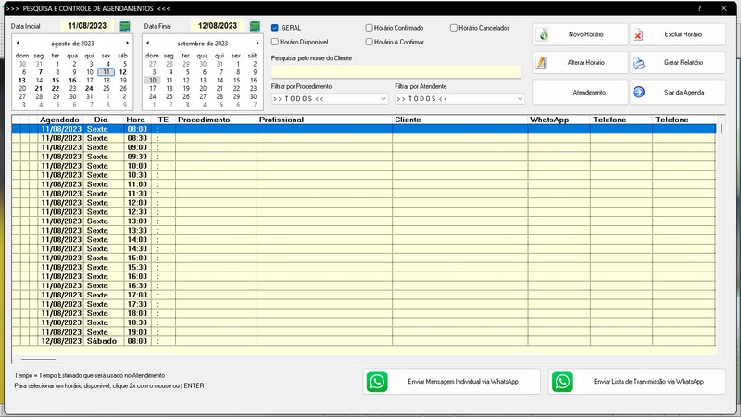Click the Cliente column header
741x417 pixels.
(x=459, y=120)
